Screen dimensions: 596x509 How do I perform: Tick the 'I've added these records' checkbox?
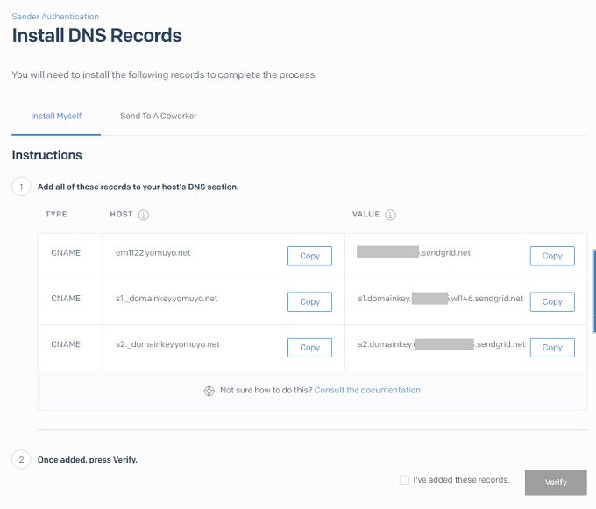(x=403, y=480)
